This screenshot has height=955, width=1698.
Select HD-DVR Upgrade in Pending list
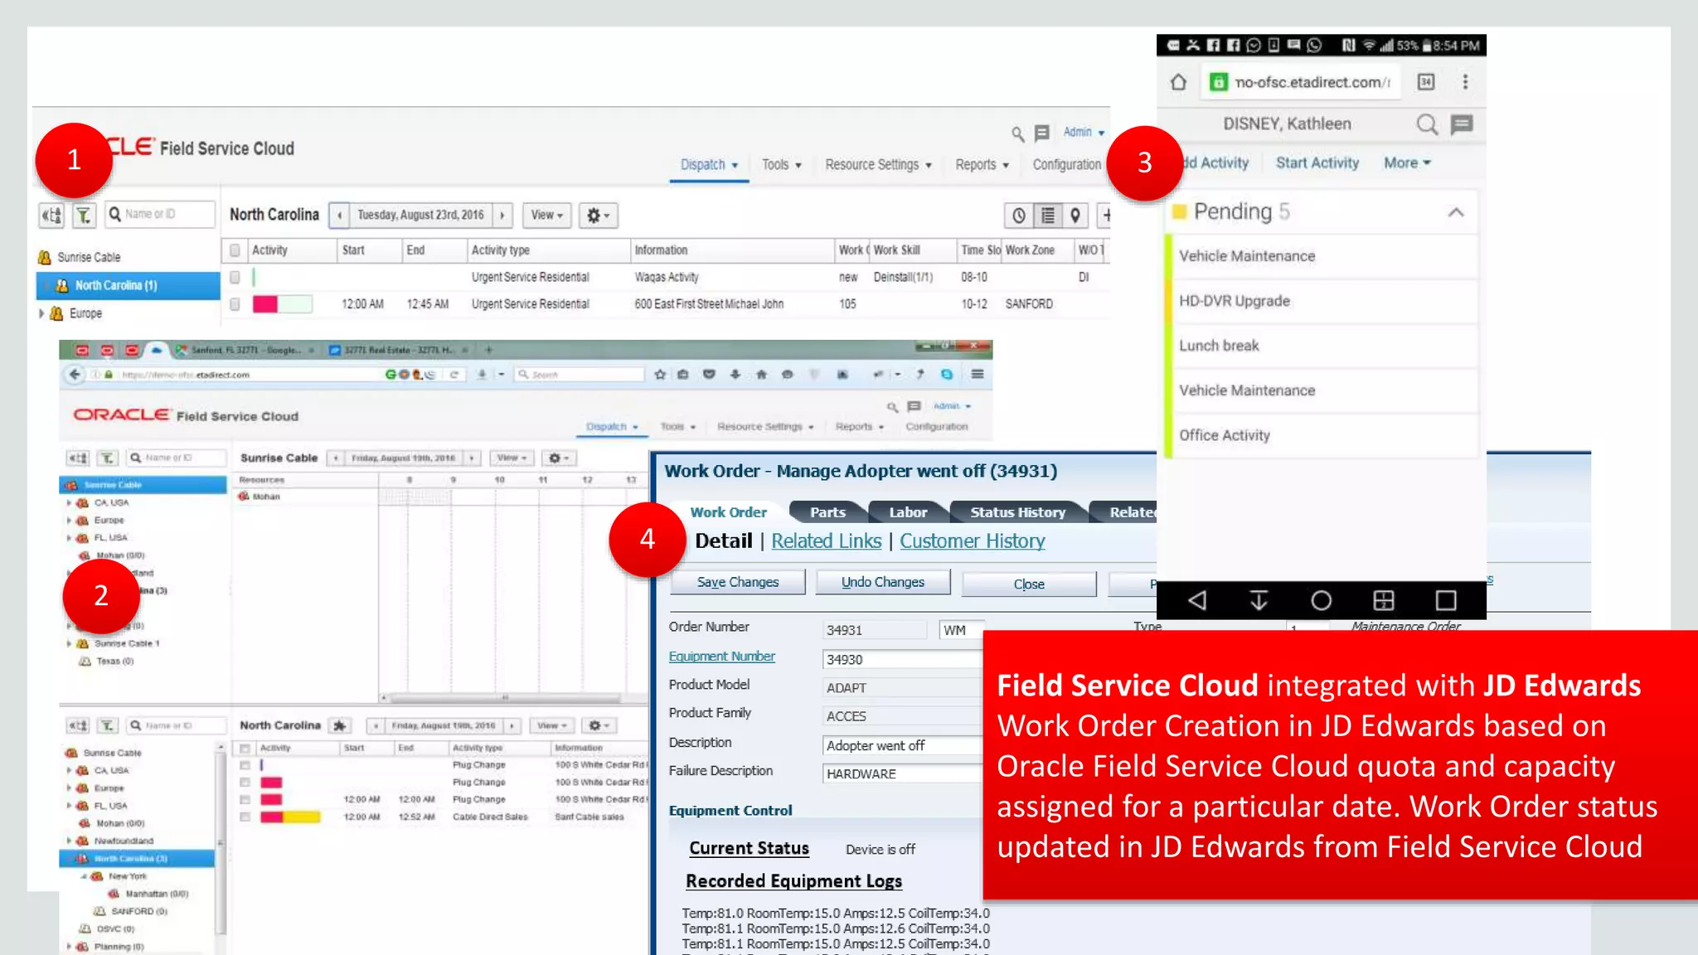click(1323, 301)
